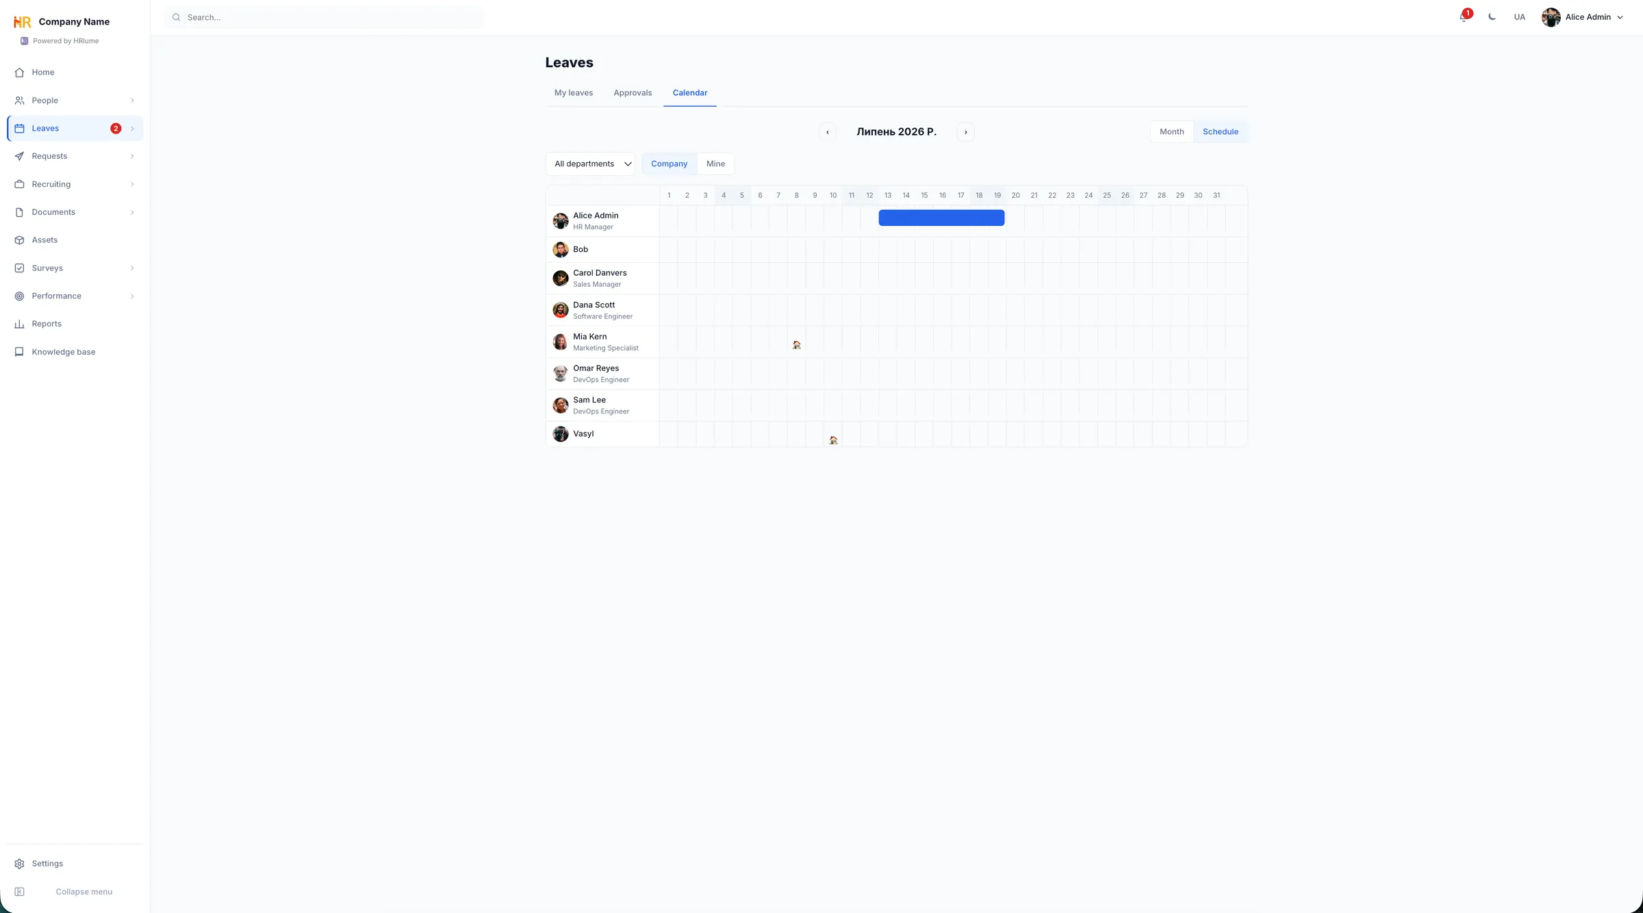Click Alice Admin's blue leave bar

[941, 218]
